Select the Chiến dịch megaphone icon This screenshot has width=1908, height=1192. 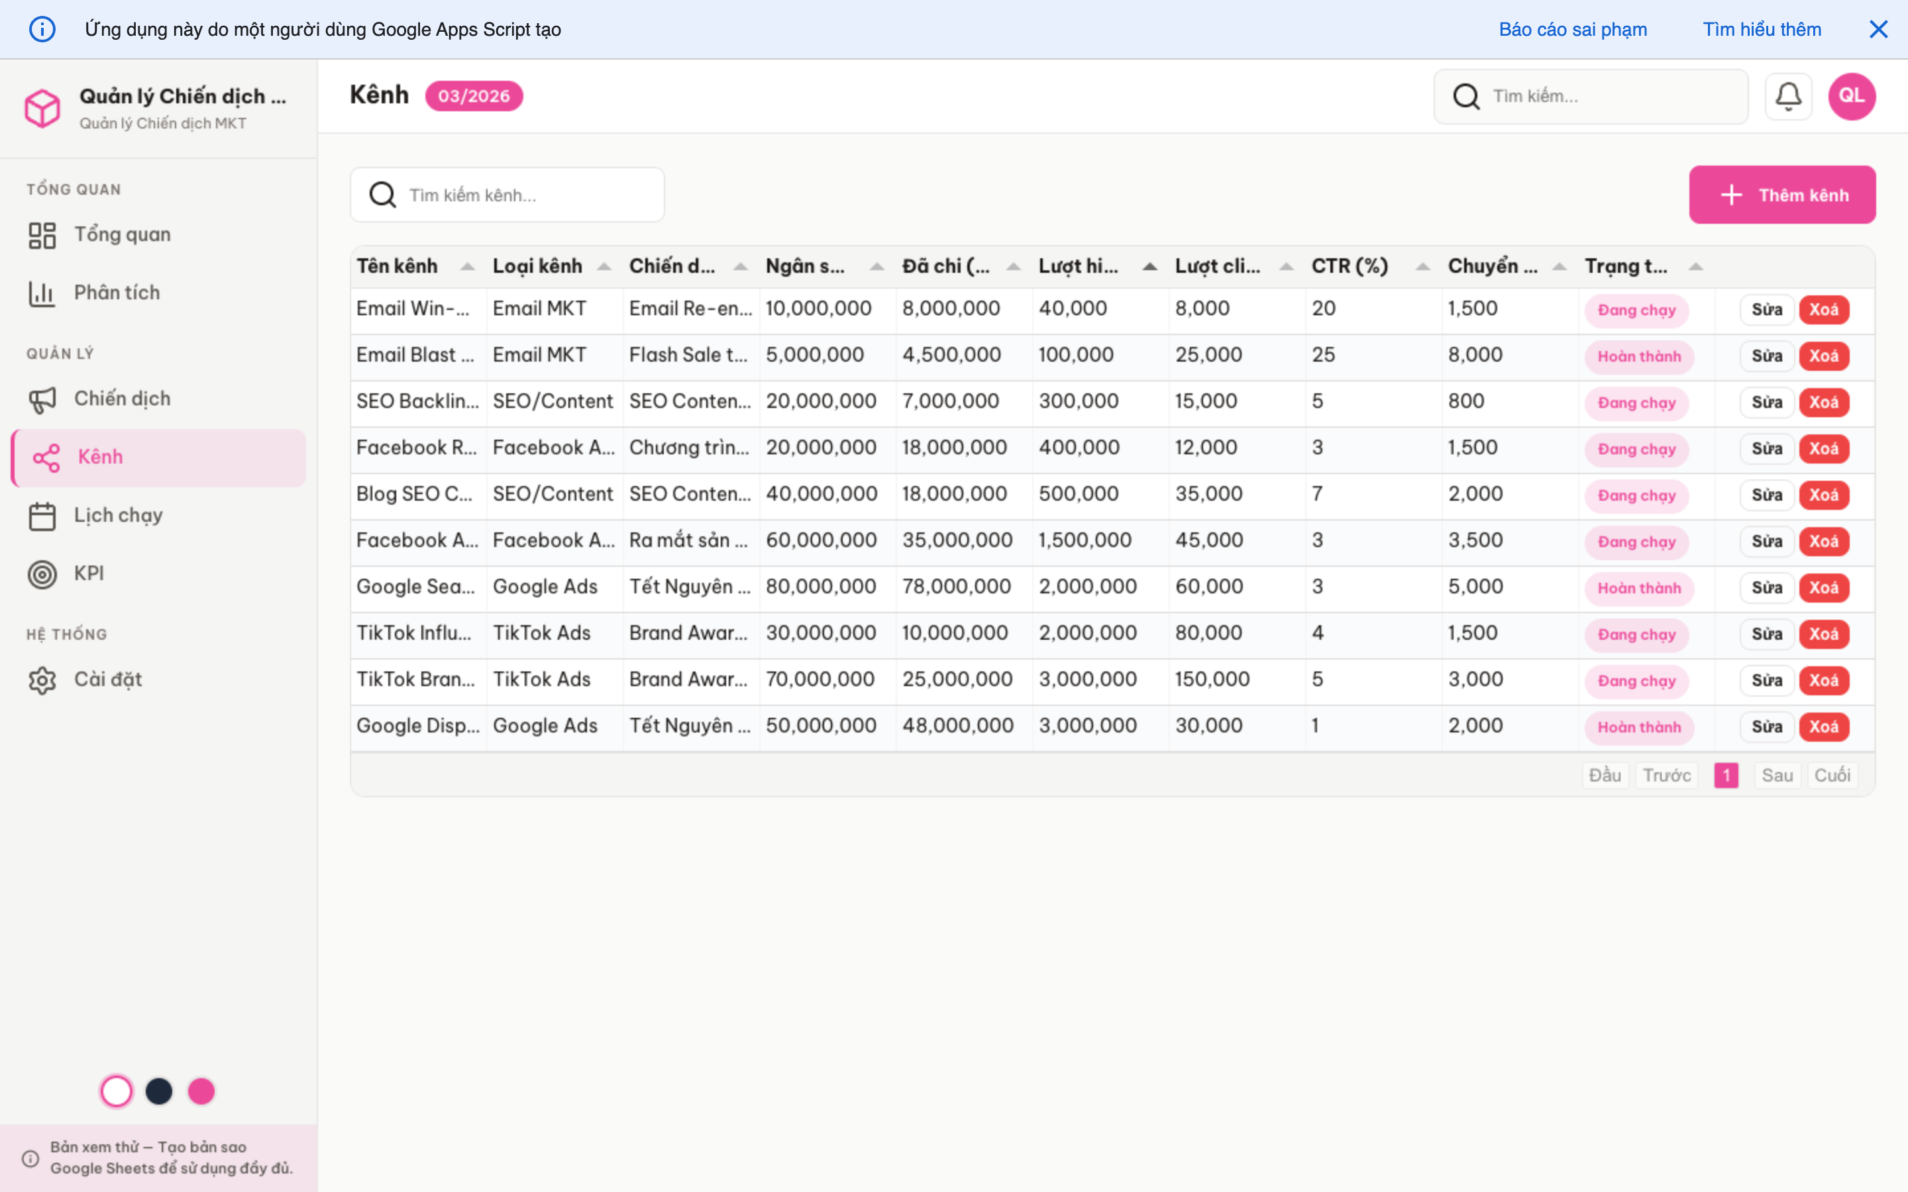[42, 398]
